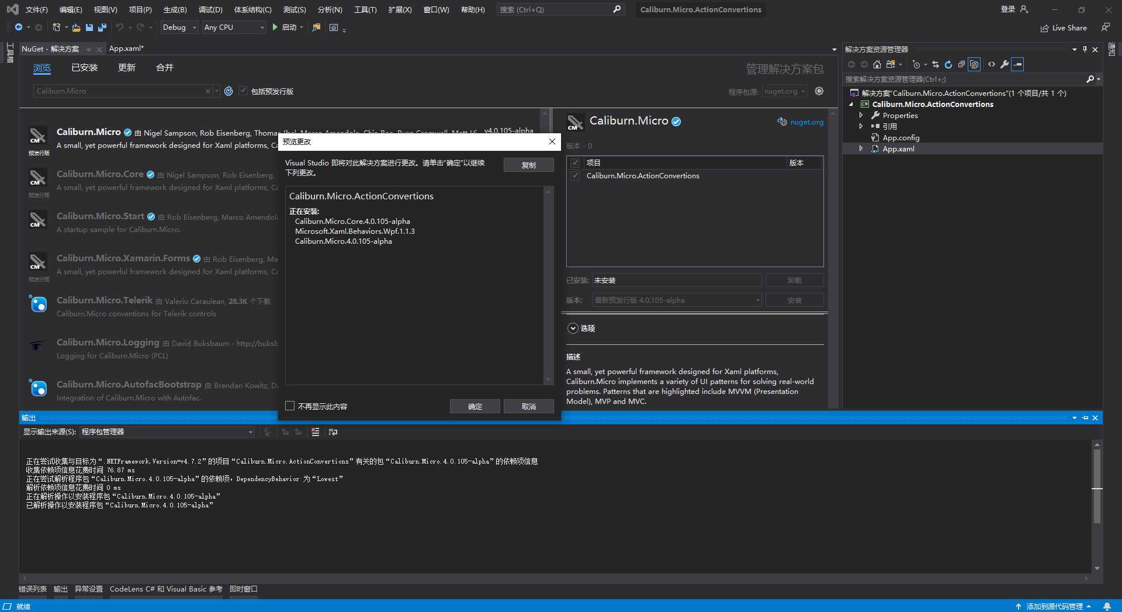Toggle Caliburn.Micro.ActionConvertions project checkbox
The height and width of the screenshot is (612, 1122).
[575, 175]
